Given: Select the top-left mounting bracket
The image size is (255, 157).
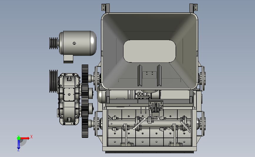Looking at the screenshot, I should click(x=105, y=8).
